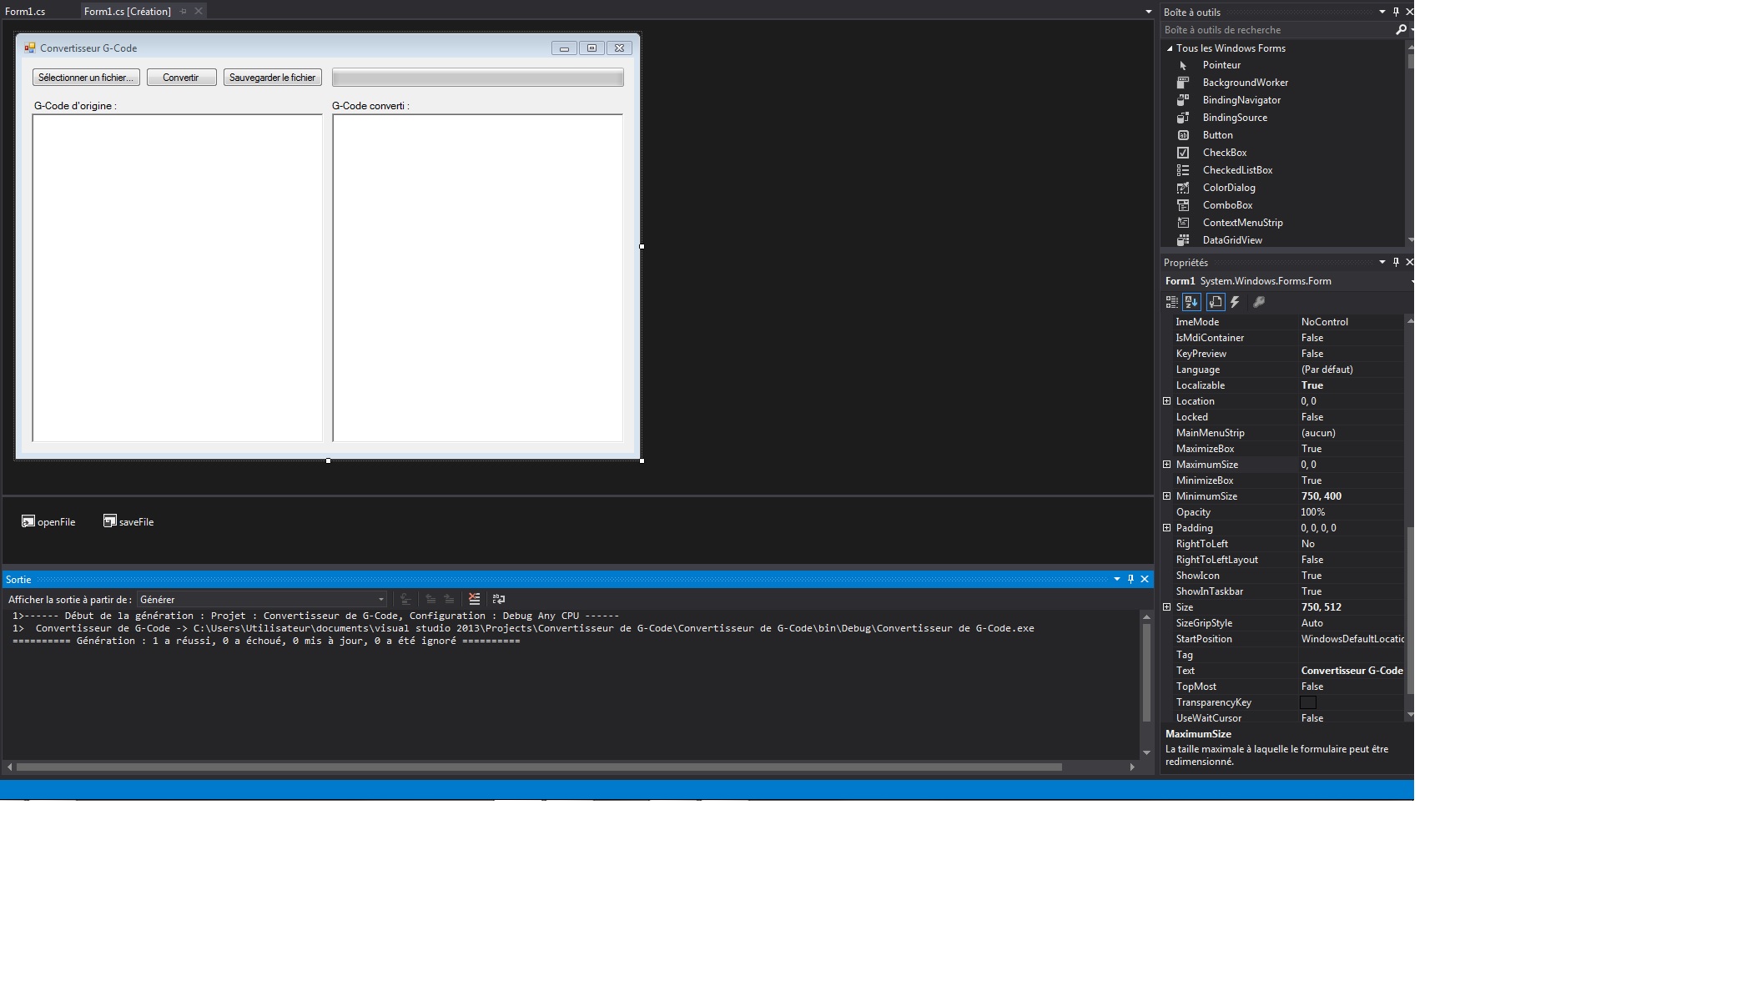
Task: Close the Form1.cs [Création] tab
Action: tap(199, 11)
